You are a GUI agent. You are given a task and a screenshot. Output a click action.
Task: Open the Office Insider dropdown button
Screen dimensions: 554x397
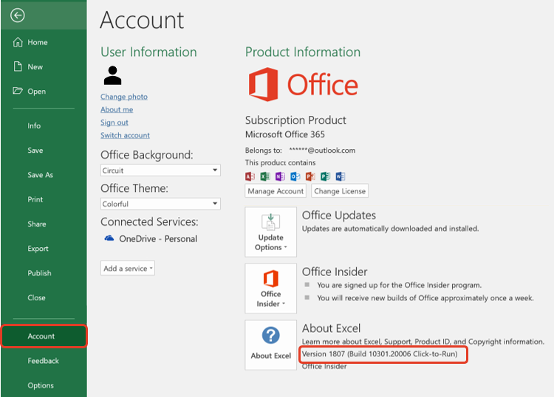270,289
